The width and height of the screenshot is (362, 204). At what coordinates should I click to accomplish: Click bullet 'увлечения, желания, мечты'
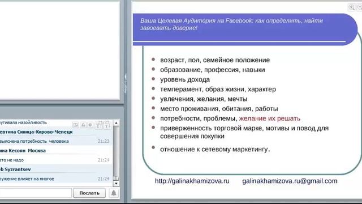click(x=204, y=99)
